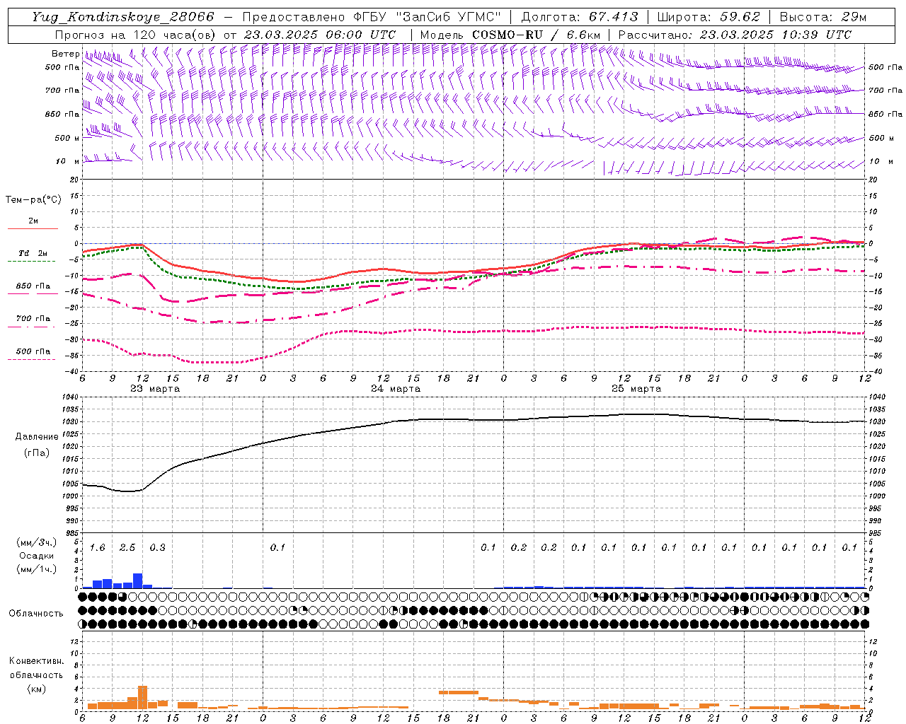The width and height of the screenshot is (906, 724).
Task: Click the (мм/1ч.) unit label
Action: (x=36, y=569)
